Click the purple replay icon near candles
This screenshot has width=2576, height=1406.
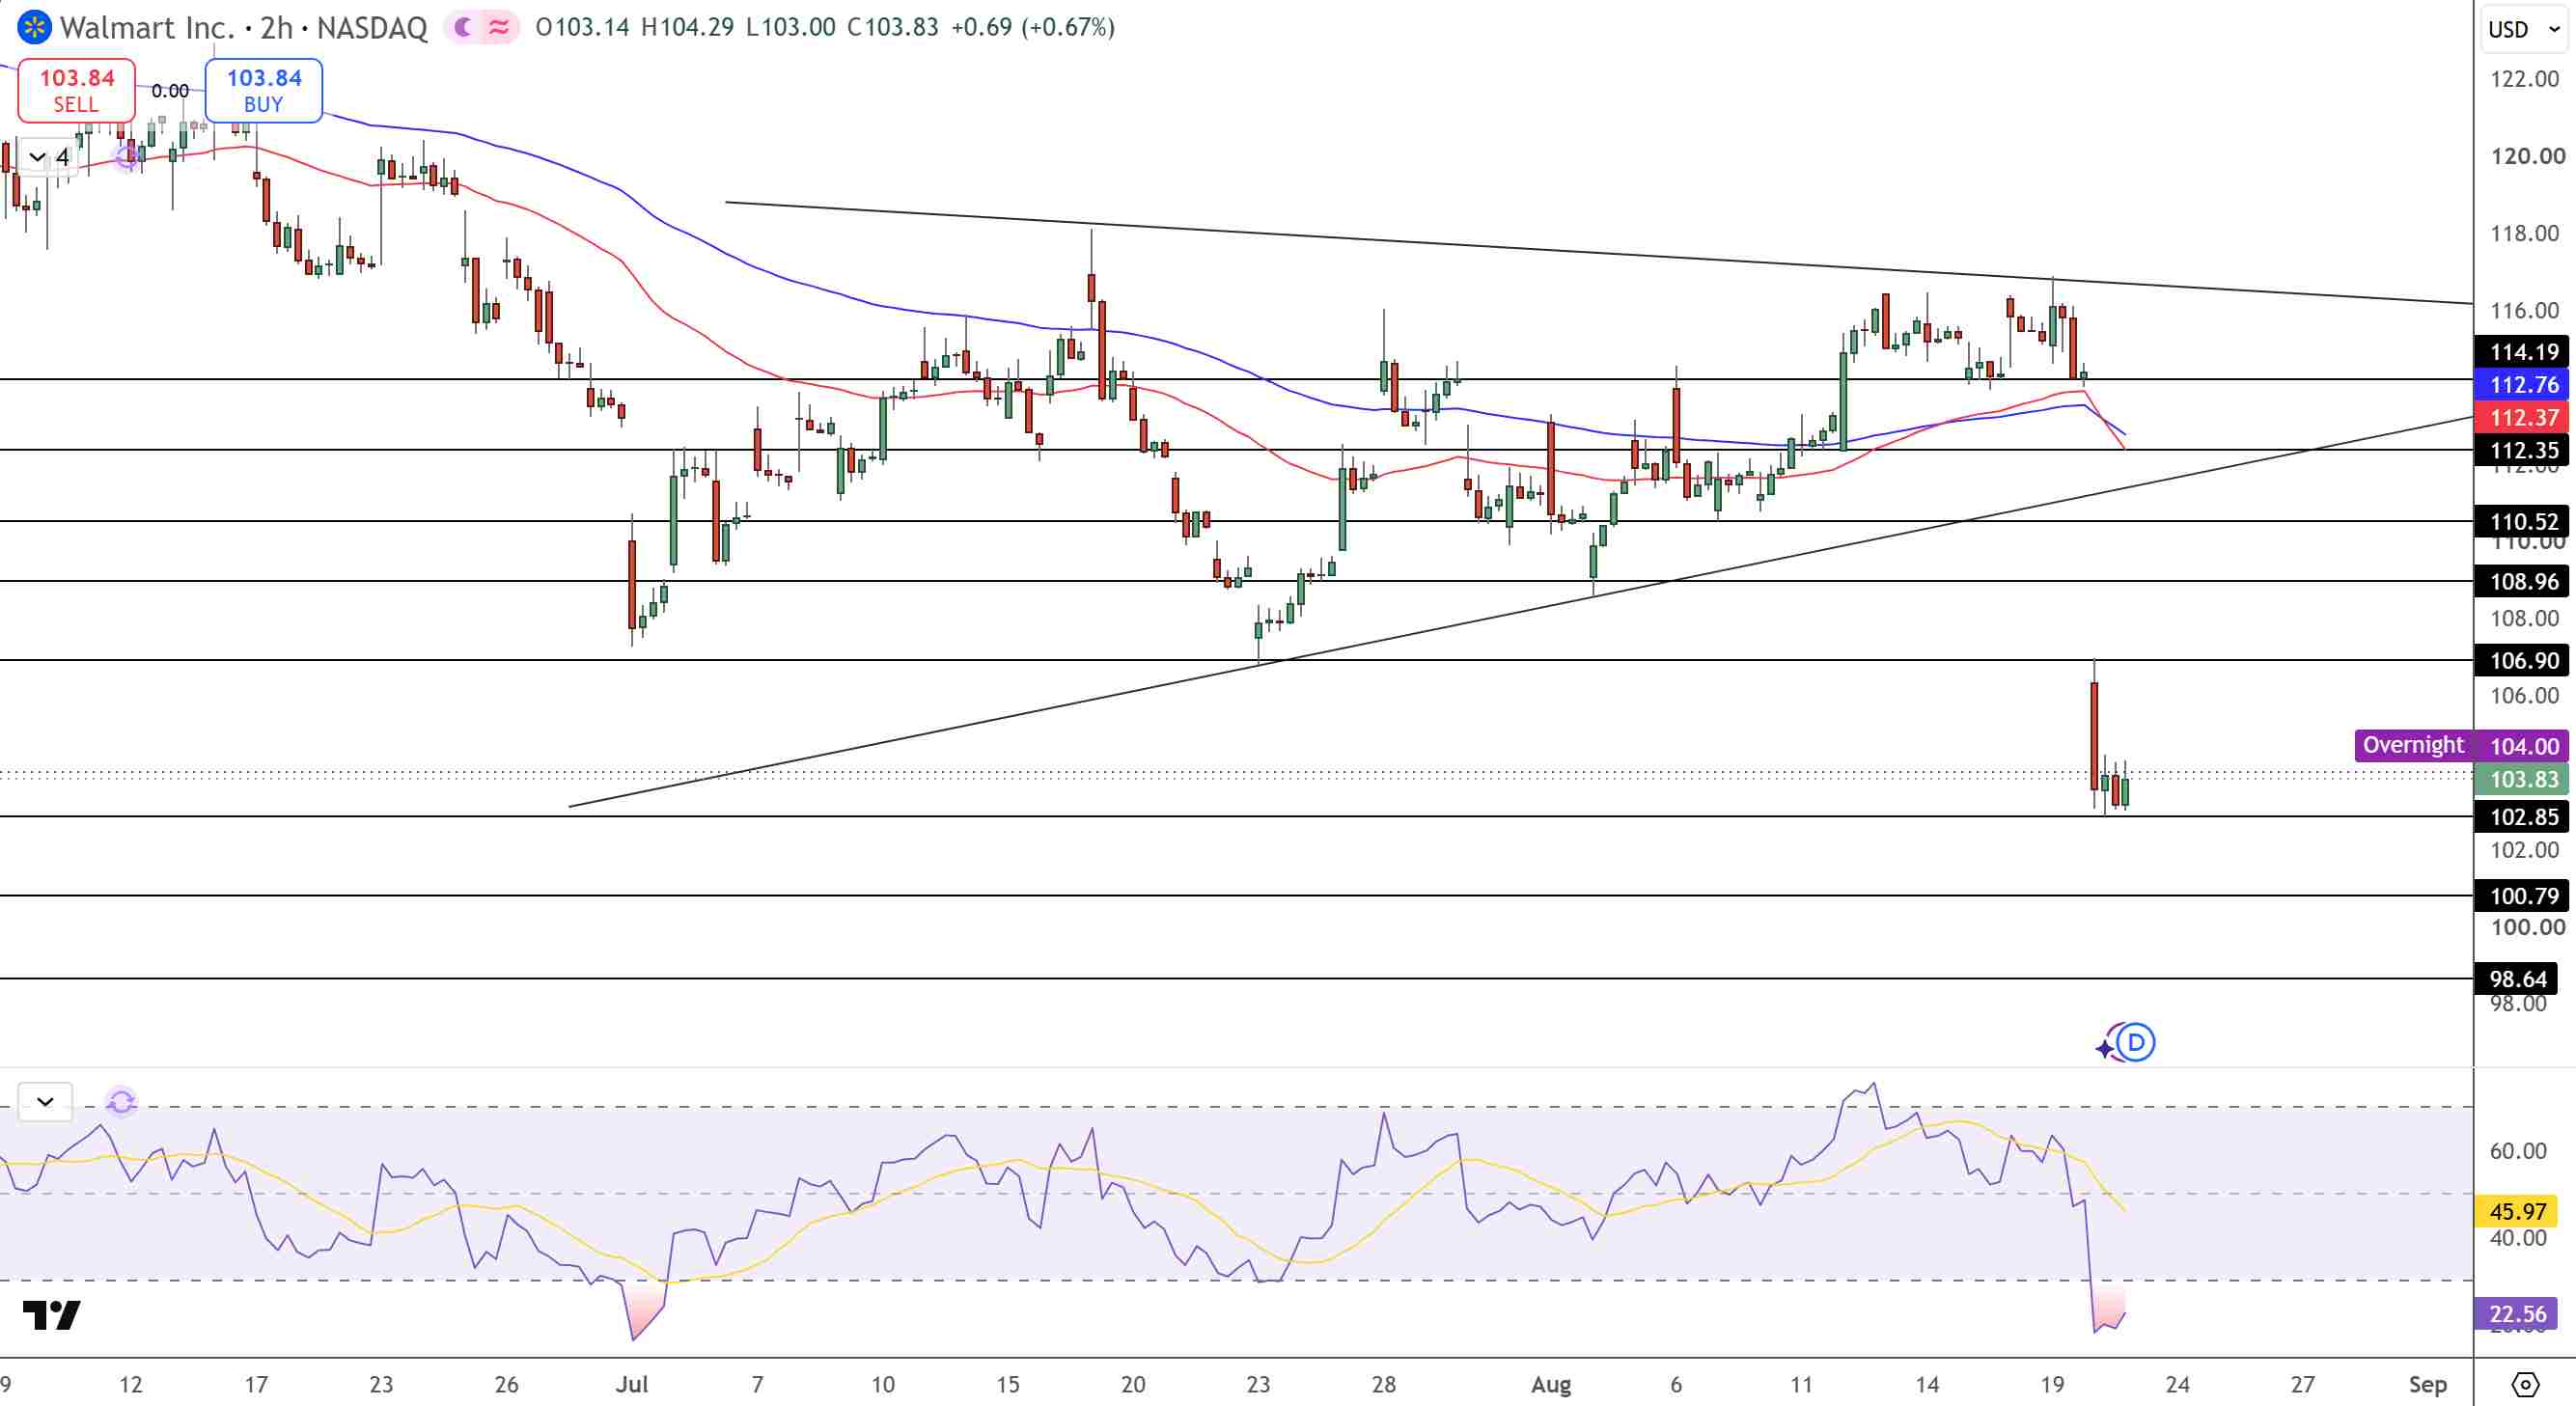127,157
